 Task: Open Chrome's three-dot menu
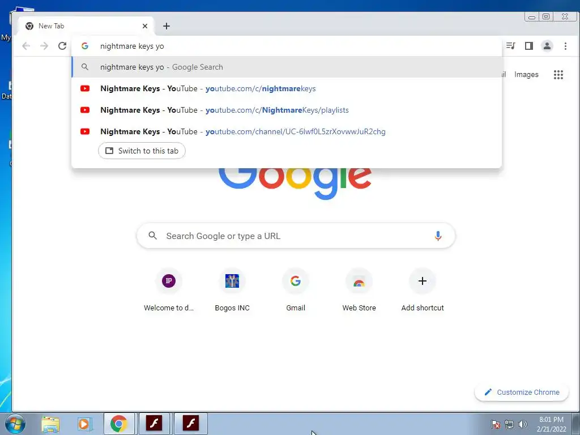click(x=565, y=46)
